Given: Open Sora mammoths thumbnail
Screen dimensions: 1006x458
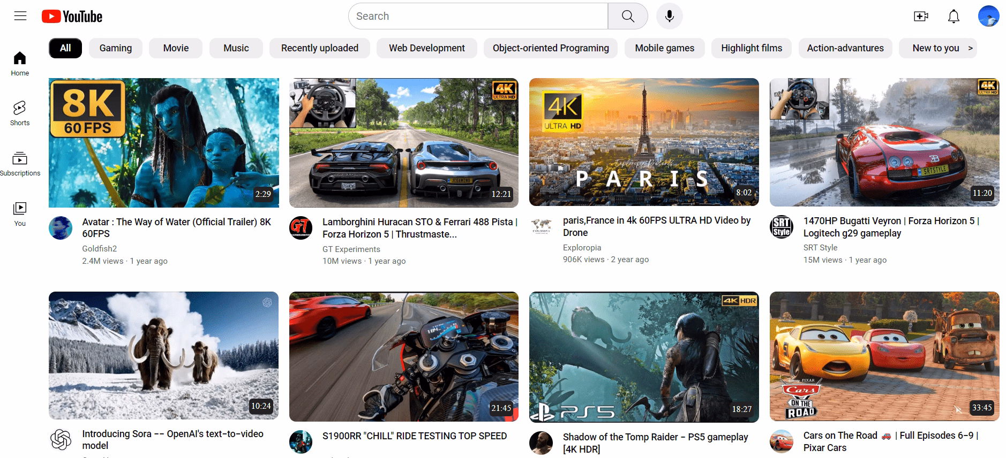Looking at the screenshot, I should point(163,356).
